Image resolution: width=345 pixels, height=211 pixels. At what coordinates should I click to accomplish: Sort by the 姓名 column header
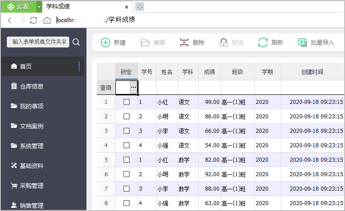pos(167,72)
